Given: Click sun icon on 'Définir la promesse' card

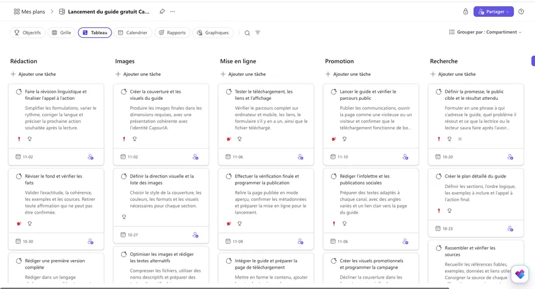Looking at the screenshot, I should pyautogui.click(x=460, y=139).
